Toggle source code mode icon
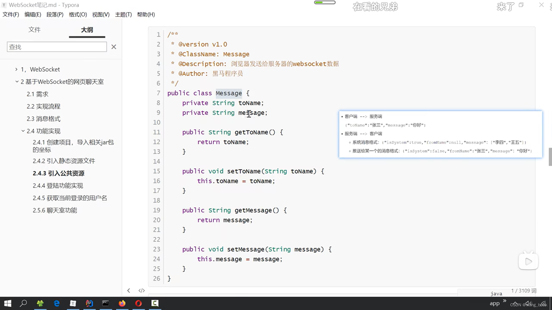Image resolution: width=552 pixels, height=310 pixels. 141,290
